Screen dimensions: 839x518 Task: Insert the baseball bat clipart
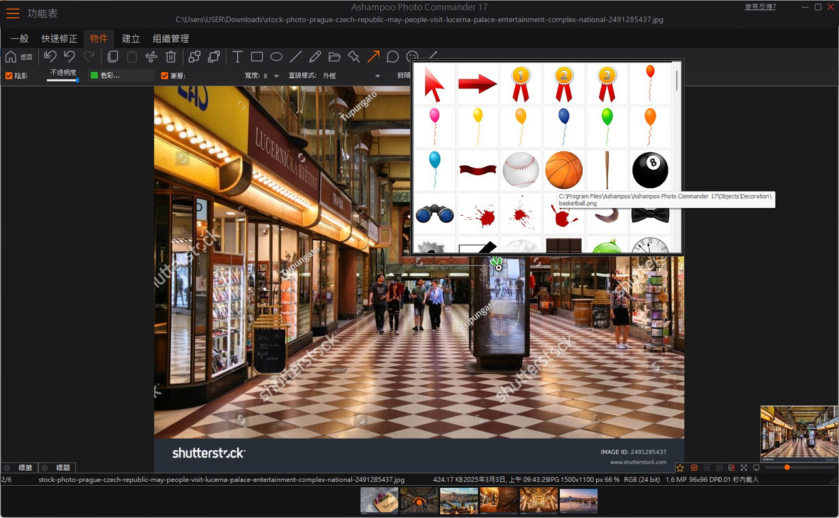pos(607,170)
